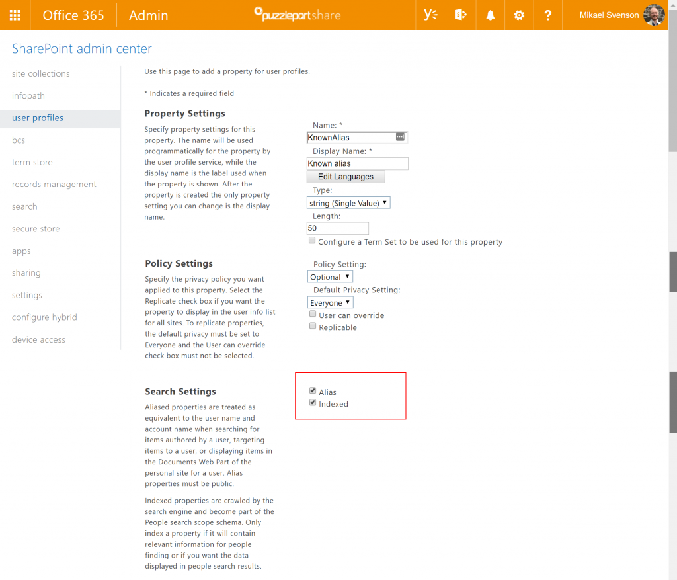Click the Admin header link
677x580 pixels.
(x=149, y=15)
